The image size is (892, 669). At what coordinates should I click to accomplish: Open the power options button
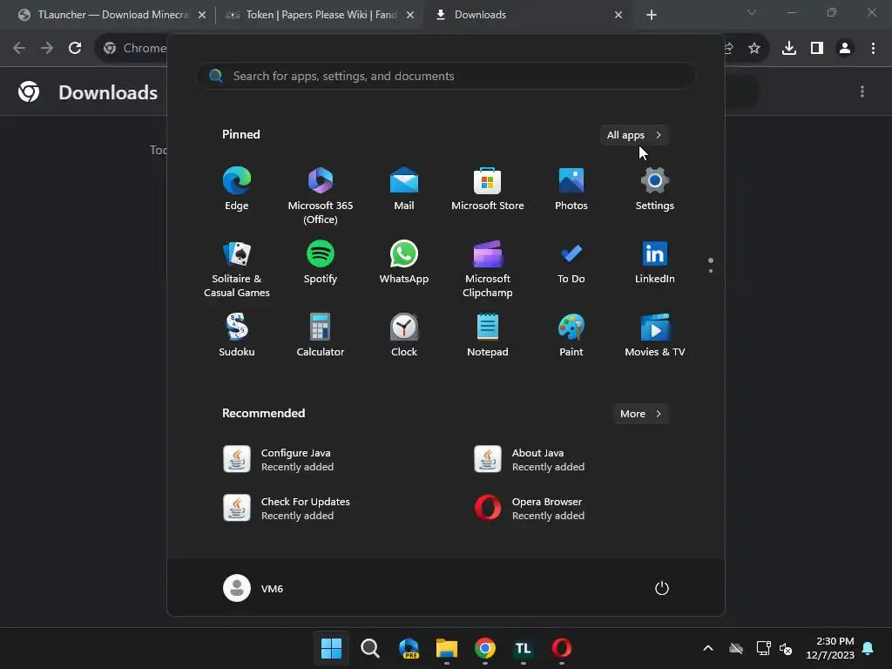tap(662, 588)
